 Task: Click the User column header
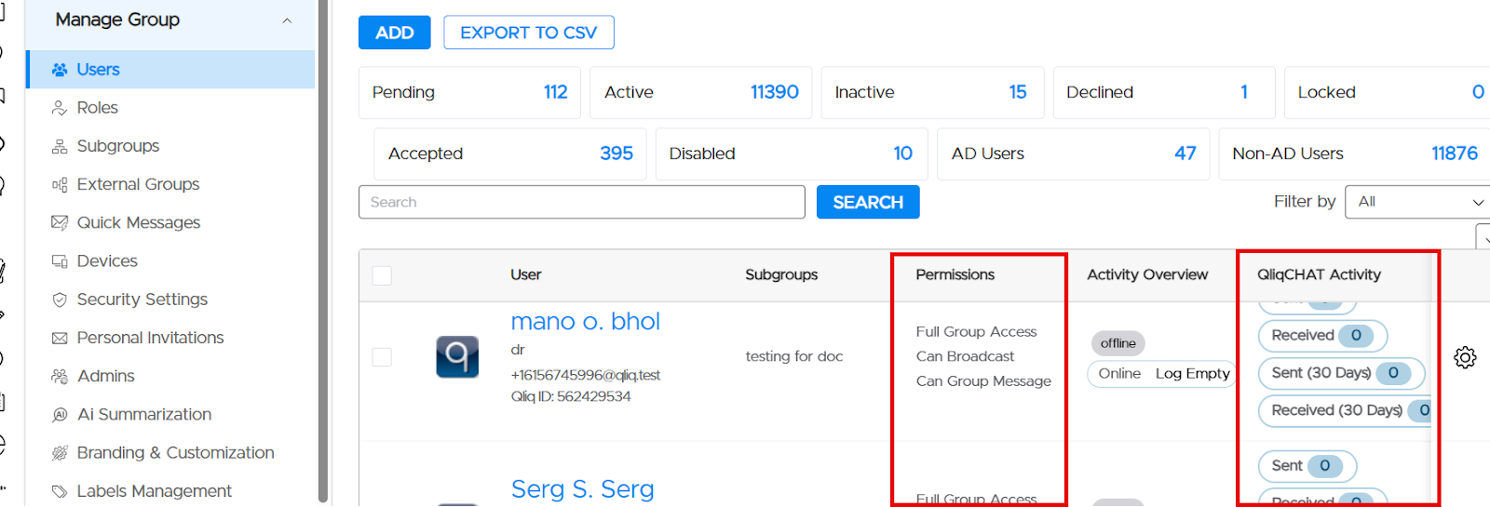526,274
